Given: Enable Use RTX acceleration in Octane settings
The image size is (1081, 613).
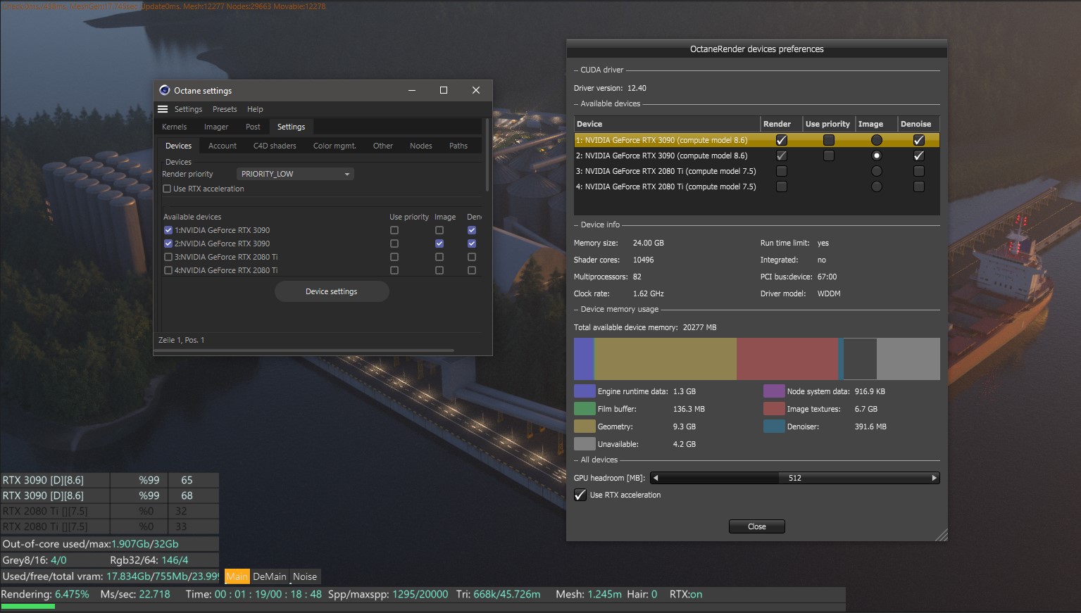Looking at the screenshot, I should coord(167,189).
